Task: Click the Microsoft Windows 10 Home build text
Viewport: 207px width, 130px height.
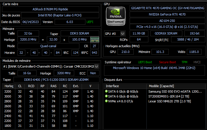Action: tap(154, 68)
